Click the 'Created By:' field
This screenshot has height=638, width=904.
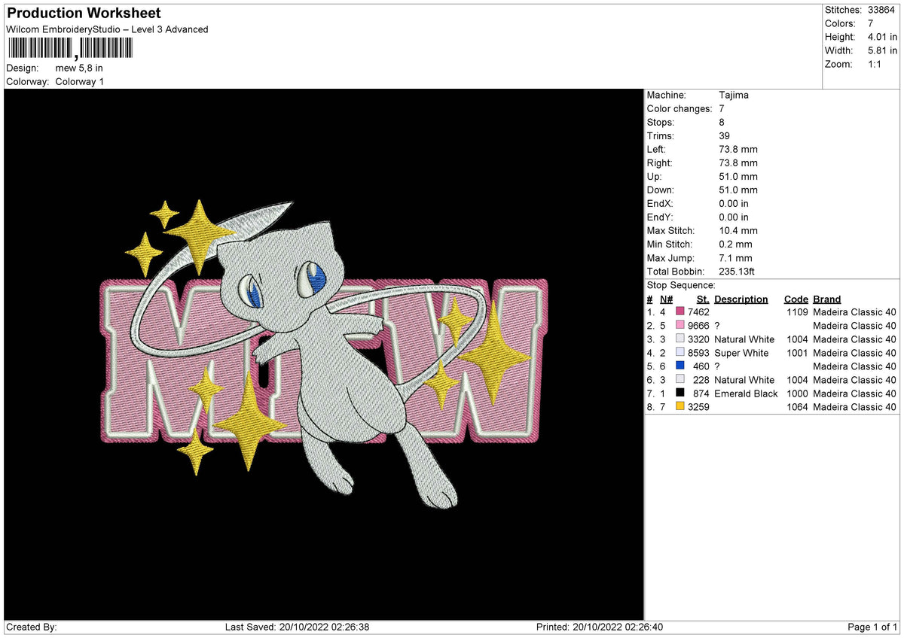pos(26,627)
